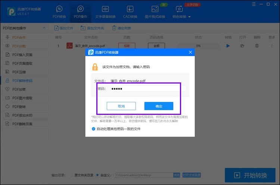Open the PDF转换 tab
This screenshot has height=185, width=280.
(x=59, y=12)
